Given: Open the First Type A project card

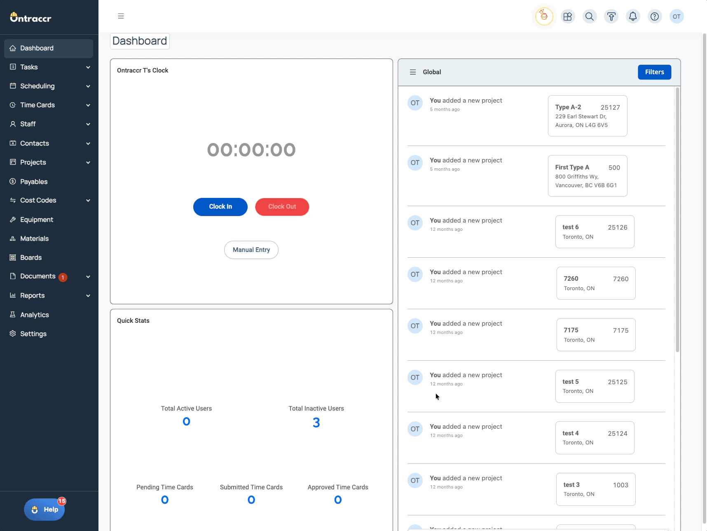Looking at the screenshot, I should tap(588, 176).
